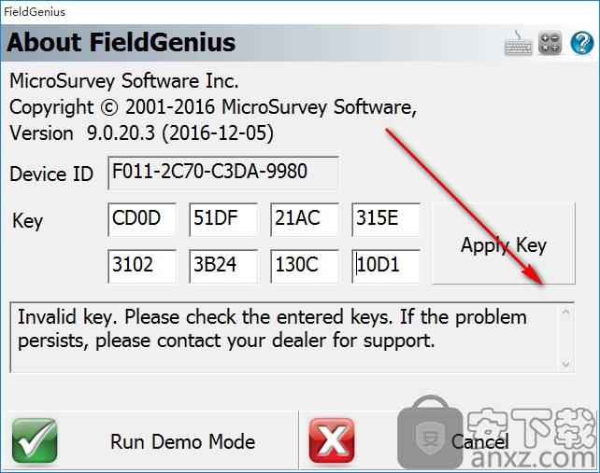Click the message box scroll up arrow
The width and height of the screenshot is (600, 473).
[x=566, y=313]
